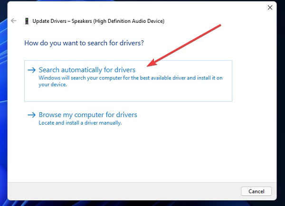Click the arrow icon beside Search automatically
The width and height of the screenshot is (285, 206).
[31, 70]
